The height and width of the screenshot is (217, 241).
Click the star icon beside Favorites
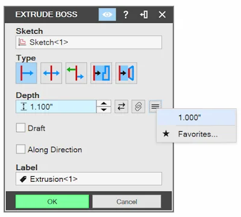pyautogui.click(x=166, y=133)
